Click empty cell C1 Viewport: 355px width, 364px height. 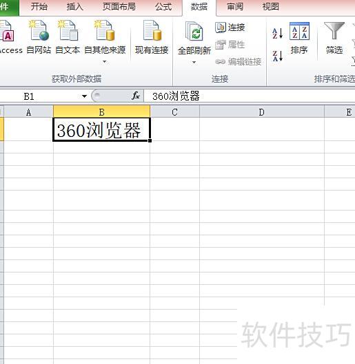coord(175,129)
